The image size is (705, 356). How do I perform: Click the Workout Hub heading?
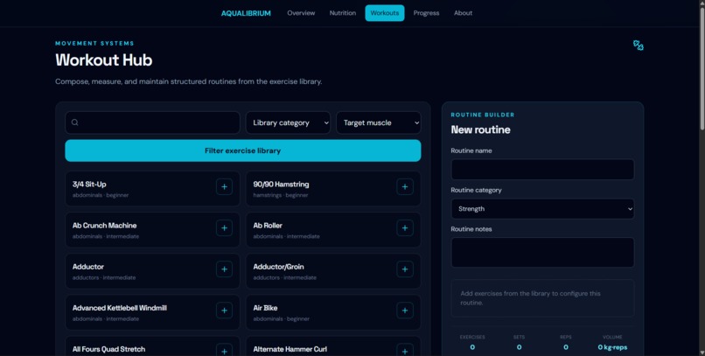pos(104,59)
